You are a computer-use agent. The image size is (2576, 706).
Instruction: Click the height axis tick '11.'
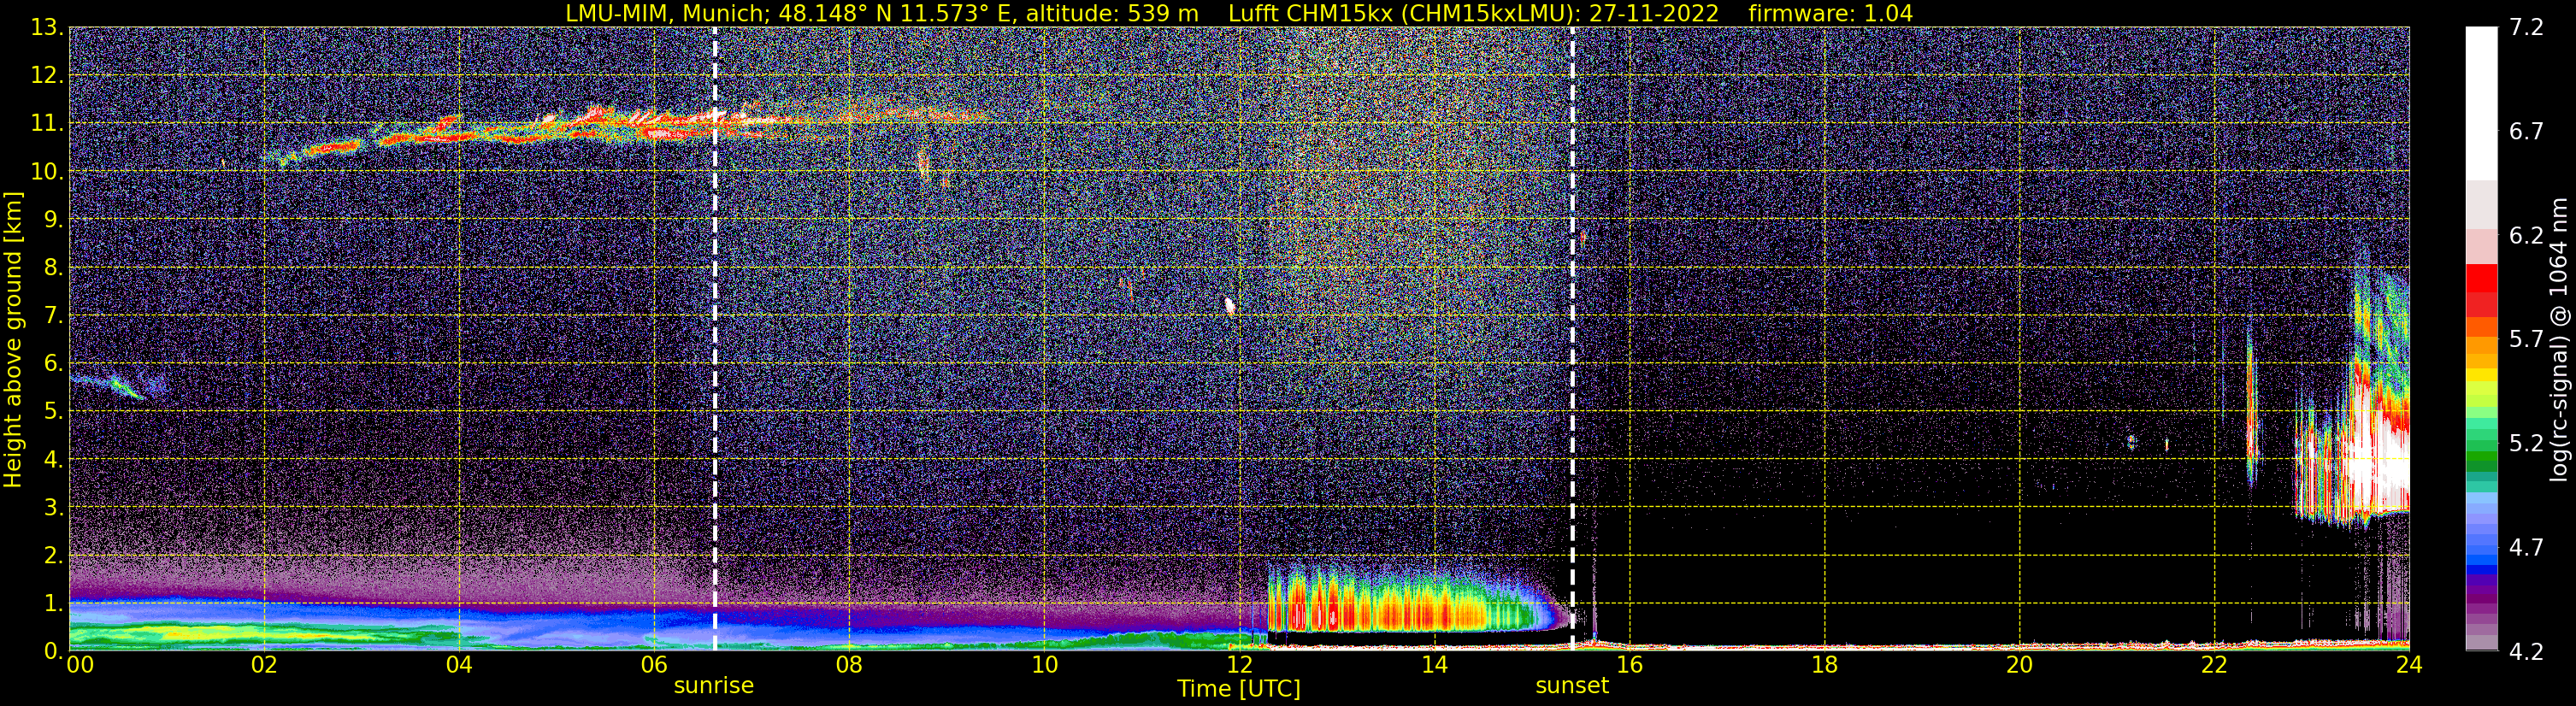click(x=46, y=124)
